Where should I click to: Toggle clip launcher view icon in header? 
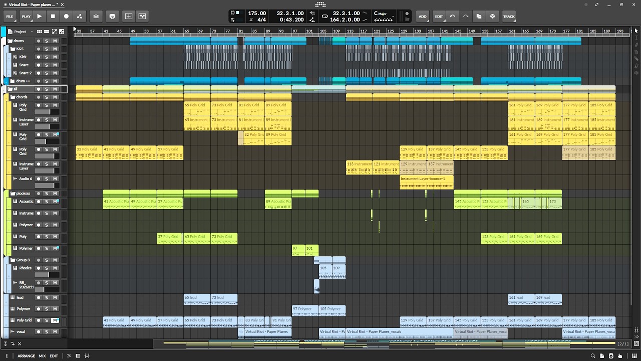40,32
